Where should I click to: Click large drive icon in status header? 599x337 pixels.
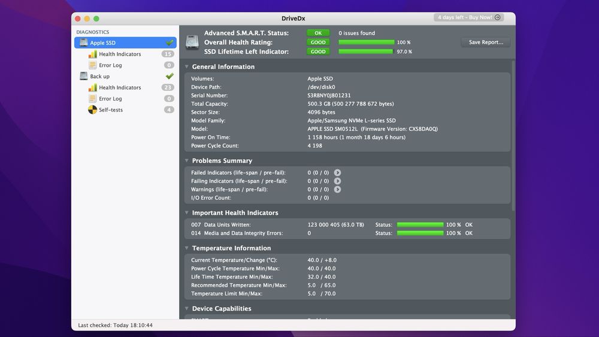(x=192, y=42)
